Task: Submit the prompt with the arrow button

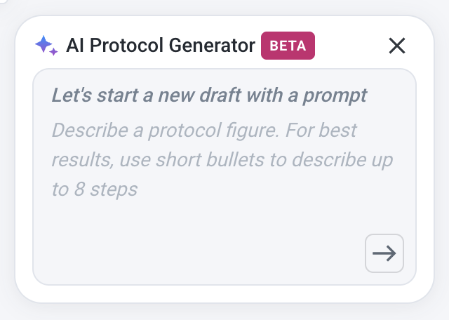Action: pyautogui.click(x=384, y=253)
